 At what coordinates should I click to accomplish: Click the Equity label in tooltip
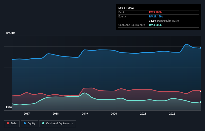122,16
